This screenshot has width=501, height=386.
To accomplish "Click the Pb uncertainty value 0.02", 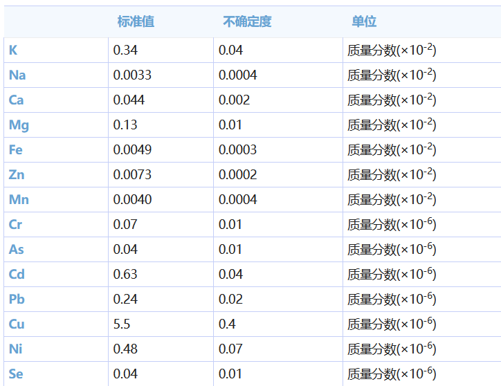I will coord(230,300).
